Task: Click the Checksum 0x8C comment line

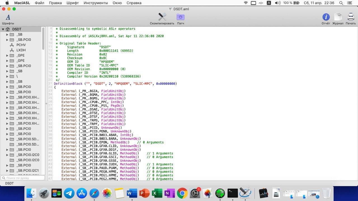Action: (x=81, y=58)
